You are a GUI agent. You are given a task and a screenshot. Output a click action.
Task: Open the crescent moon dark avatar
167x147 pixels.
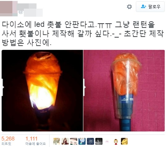(99, 141)
